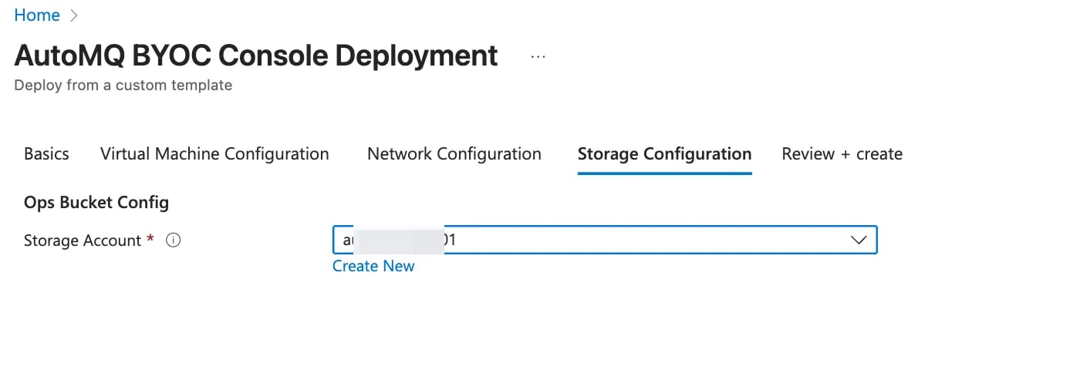Viewport: 1080px width, 387px height.
Task: Navigate to Home via breadcrumb
Action: [x=37, y=15]
